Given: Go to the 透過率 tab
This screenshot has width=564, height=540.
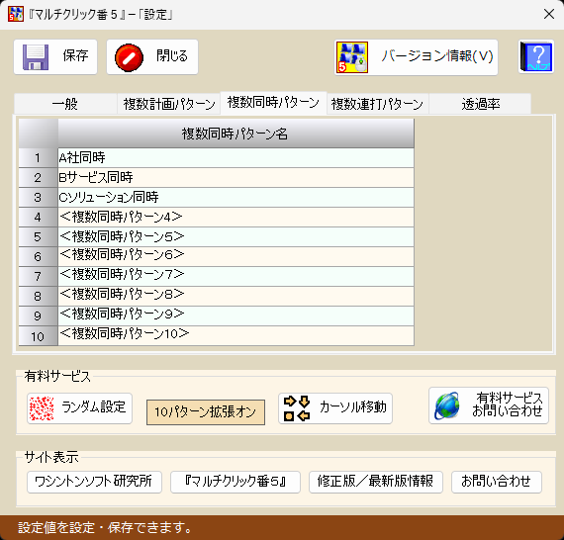Looking at the screenshot, I should pyautogui.click(x=480, y=104).
